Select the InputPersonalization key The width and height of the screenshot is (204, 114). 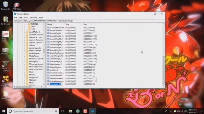(x=36, y=35)
